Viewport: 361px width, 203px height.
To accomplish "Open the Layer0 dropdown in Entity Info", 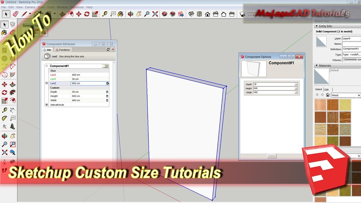I will click(351, 38).
